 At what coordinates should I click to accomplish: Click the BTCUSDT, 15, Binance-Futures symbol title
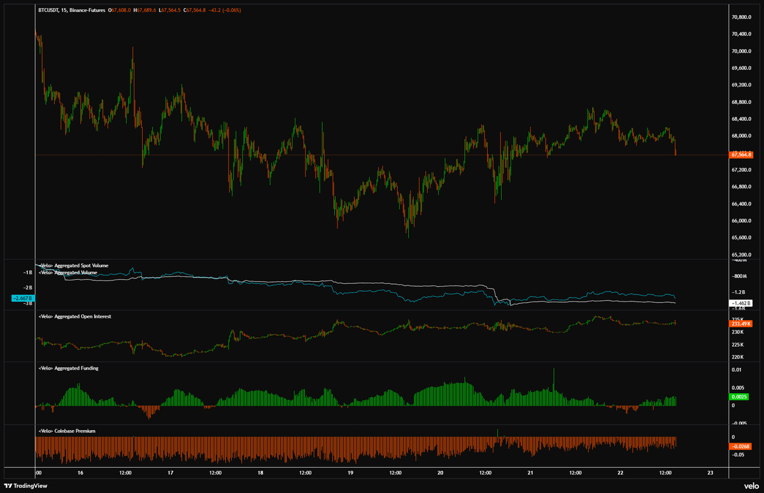(73, 11)
